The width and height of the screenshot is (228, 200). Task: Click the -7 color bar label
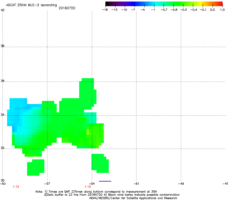click(133, 10)
